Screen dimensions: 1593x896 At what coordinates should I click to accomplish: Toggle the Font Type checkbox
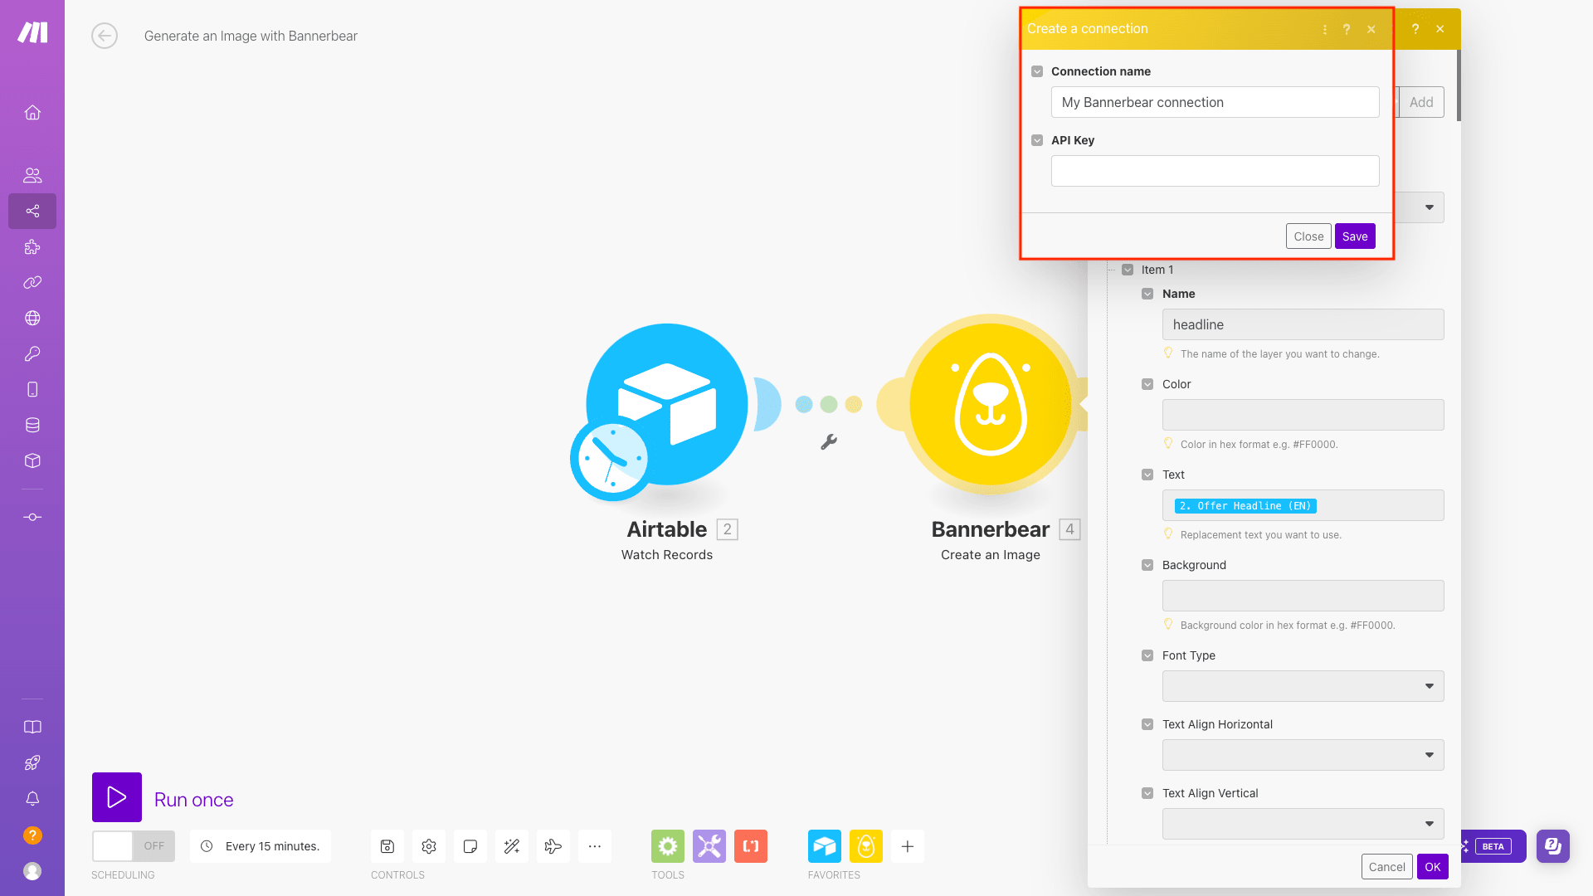(x=1147, y=655)
